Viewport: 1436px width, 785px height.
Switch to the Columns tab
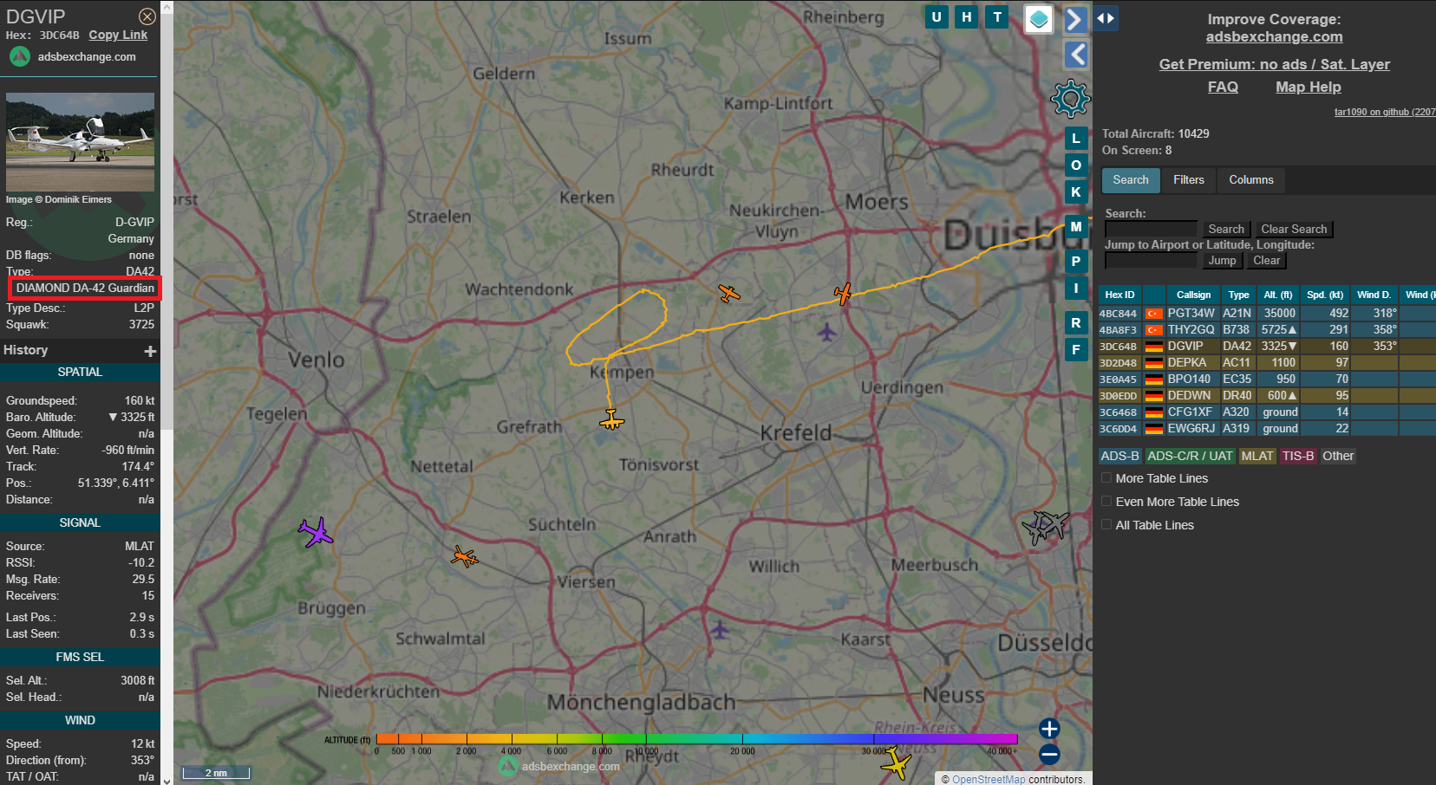coord(1251,180)
